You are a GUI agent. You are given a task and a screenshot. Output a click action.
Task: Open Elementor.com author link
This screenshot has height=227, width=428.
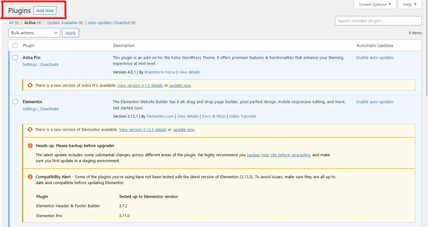click(x=160, y=116)
